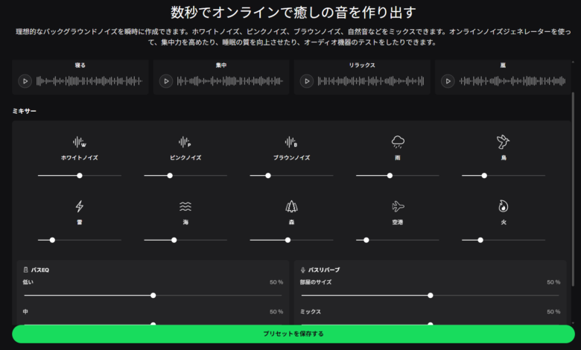Click the rain (雨) volume slider handle
The width and height of the screenshot is (581, 350).
(390, 176)
